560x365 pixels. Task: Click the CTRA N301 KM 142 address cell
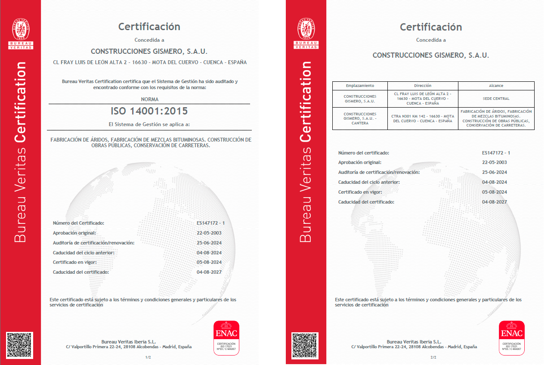pos(422,119)
